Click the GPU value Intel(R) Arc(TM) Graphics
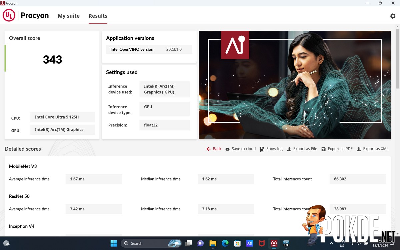This screenshot has height=250, width=400. point(63,130)
